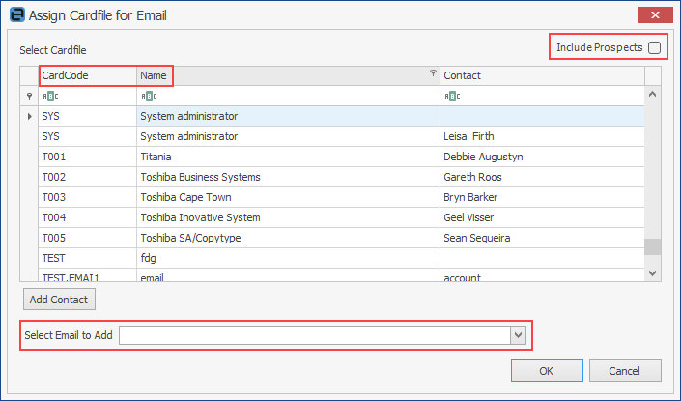Click the filter icon in Name column header
Screen dimensions: 681x401
coord(433,73)
